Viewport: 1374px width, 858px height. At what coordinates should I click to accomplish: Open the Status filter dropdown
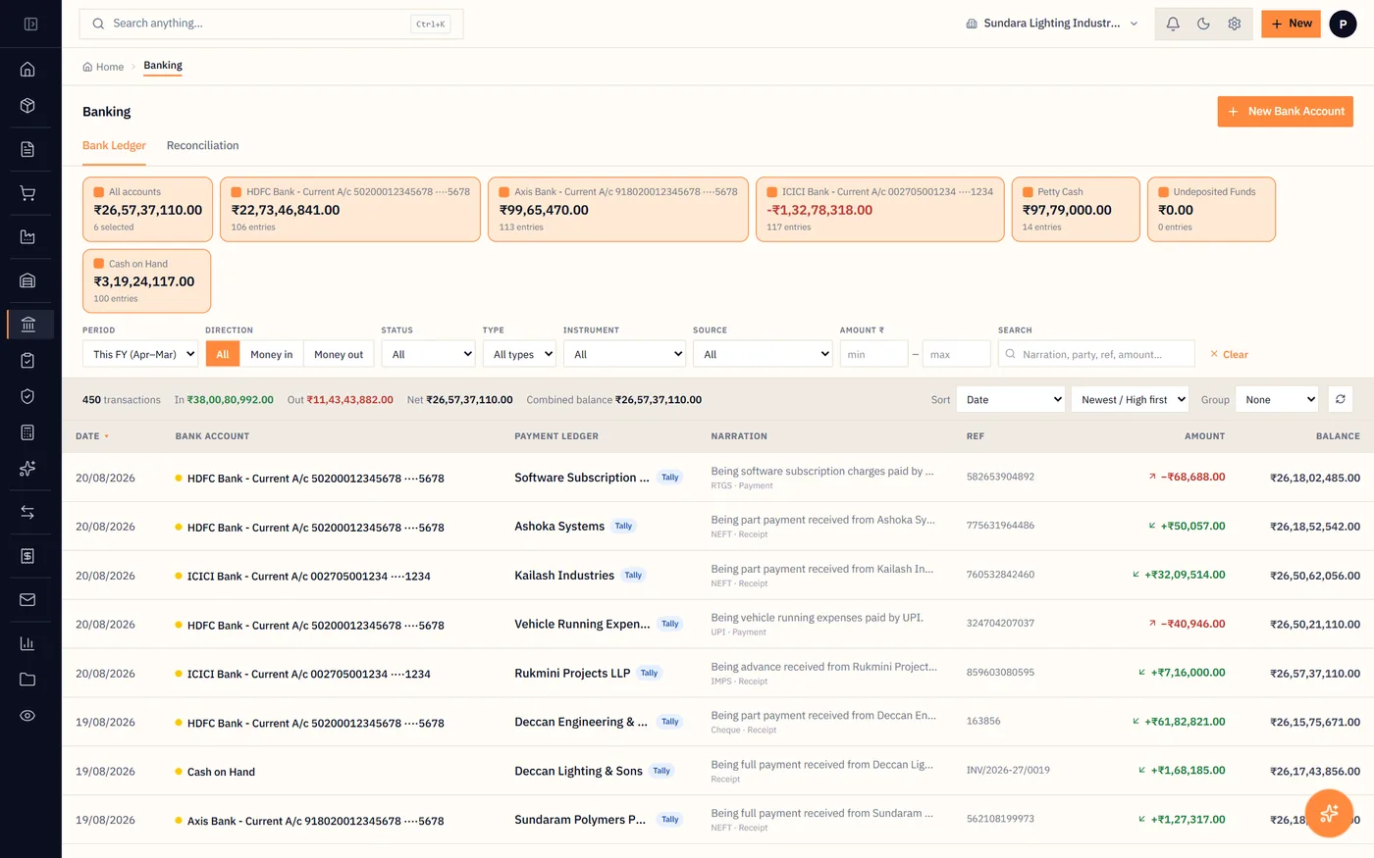pos(429,354)
